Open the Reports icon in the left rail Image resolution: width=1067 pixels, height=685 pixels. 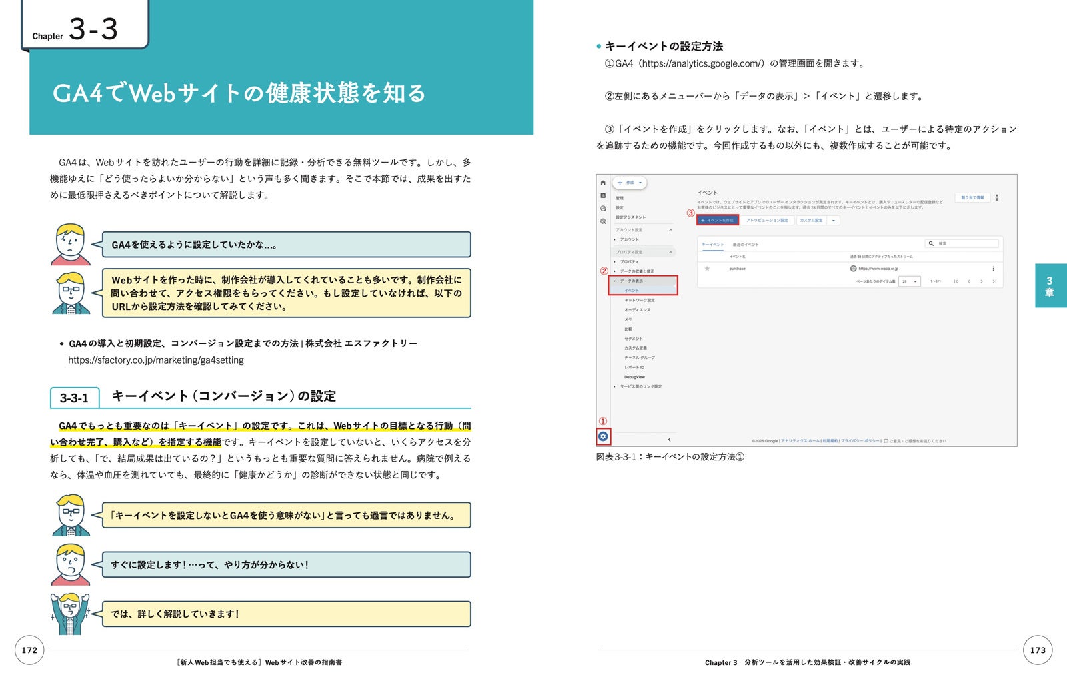603,195
